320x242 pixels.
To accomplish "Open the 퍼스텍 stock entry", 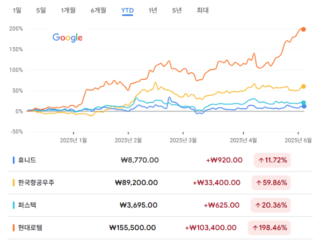I will (160, 205).
